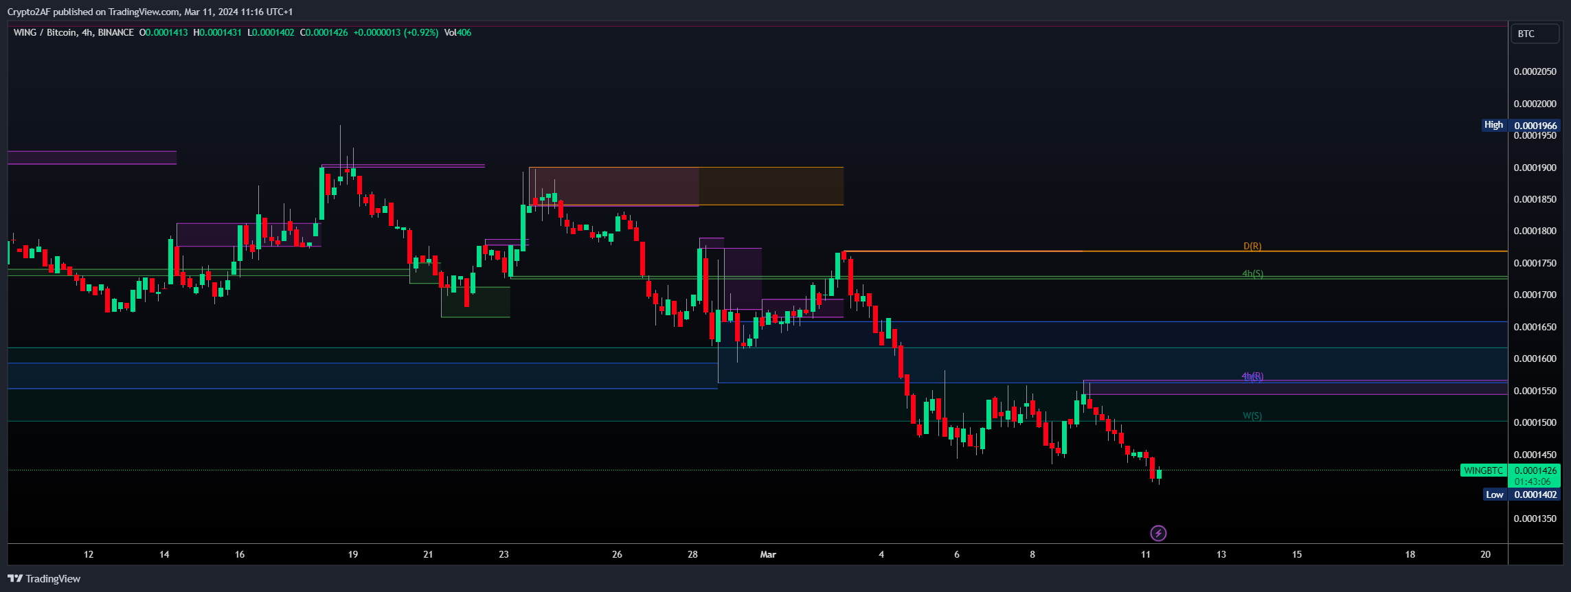Click the Crypto2AF published attribution text
This screenshot has width=1571, height=592.
(150, 12)
